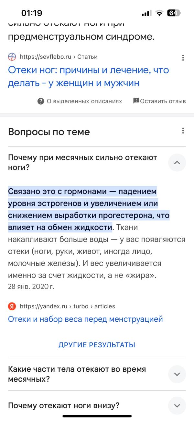Tap ДРУГИЕ РЕЗУЛЬТАТЫ button
This screenshot has width=194, height=421.
click(x=97, y=345)
